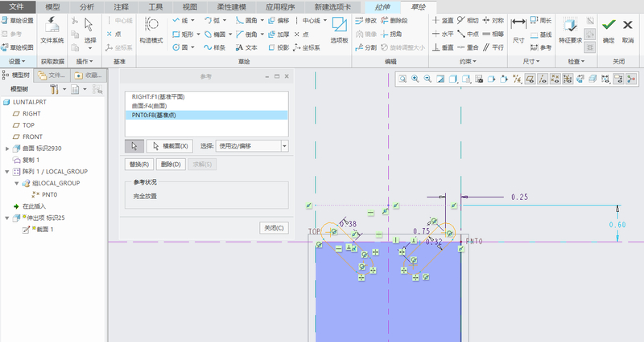Open the 使用边/偏移 selection combo box
Image resolution: width=644 pixels, height=342 pixels.
[x=252, y=146]
